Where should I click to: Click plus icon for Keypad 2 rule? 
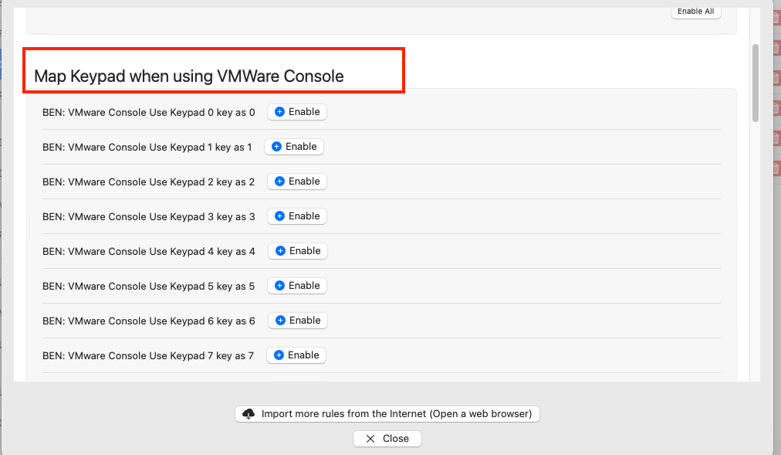click(x=279, y=182)
